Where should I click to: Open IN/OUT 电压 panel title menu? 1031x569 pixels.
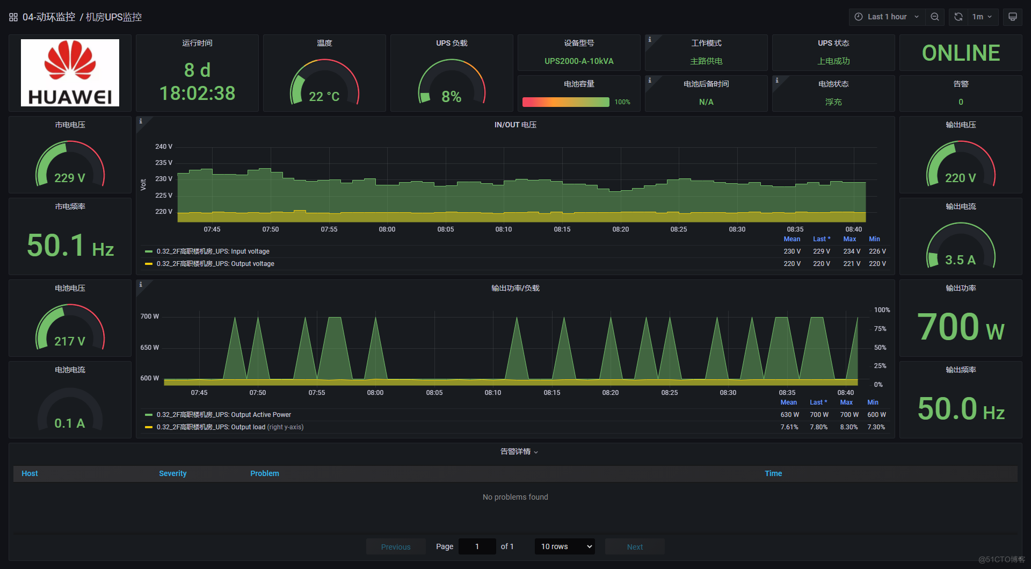pyautogui.click(x=515, y=125)
